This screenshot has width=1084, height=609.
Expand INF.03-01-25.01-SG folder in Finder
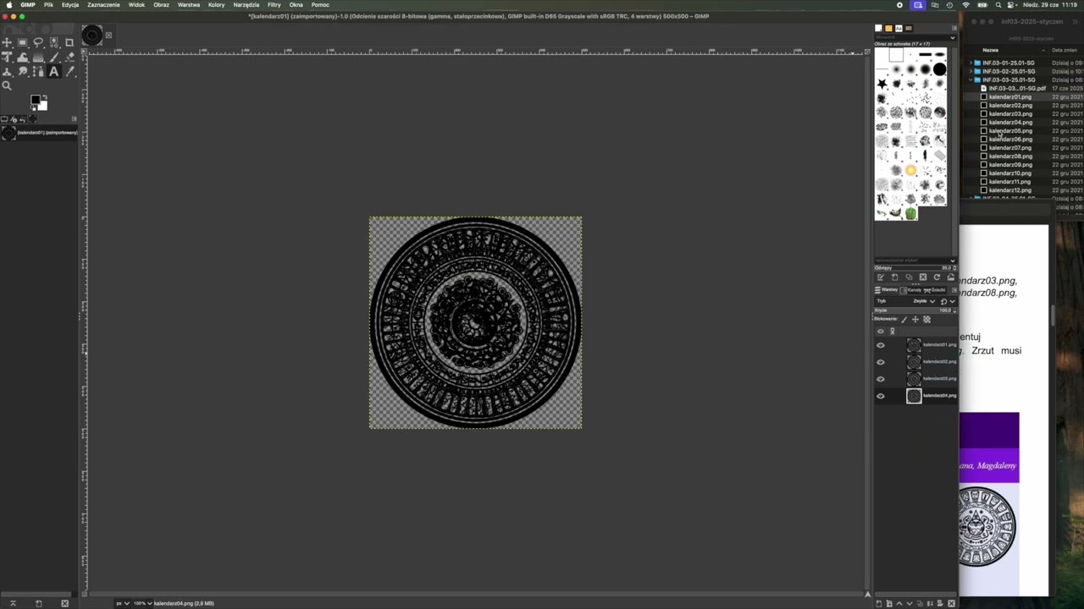pos(971,63)
